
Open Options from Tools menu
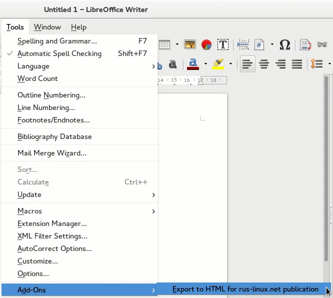coord(79,273)
